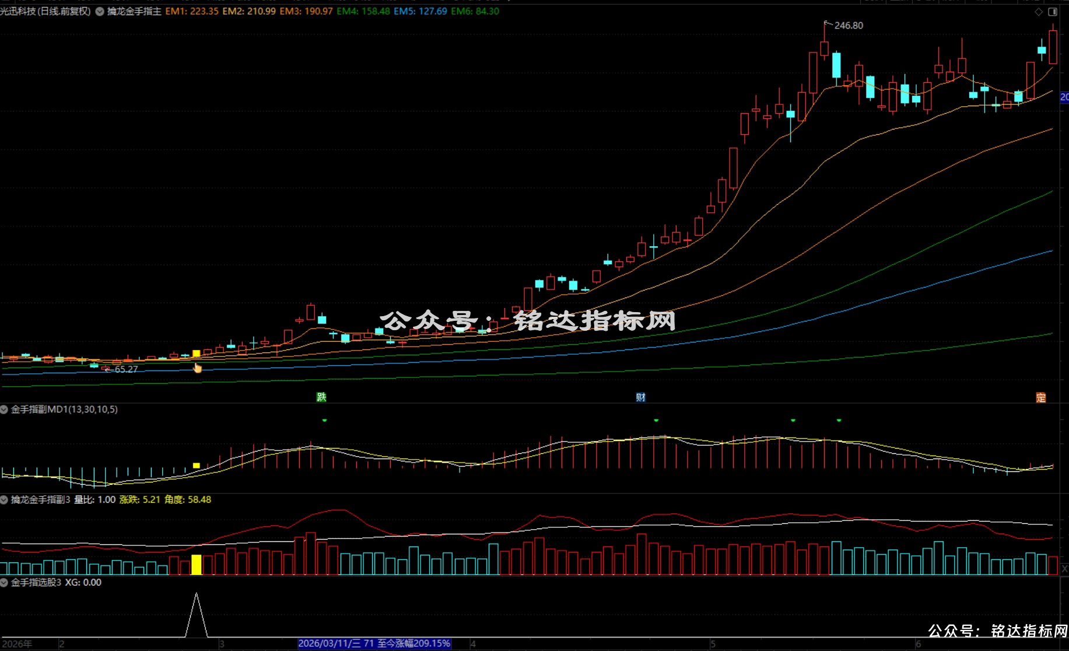Click the 量比: 1.00 readout
1069x651 pixels.
(x=94, y=500)
